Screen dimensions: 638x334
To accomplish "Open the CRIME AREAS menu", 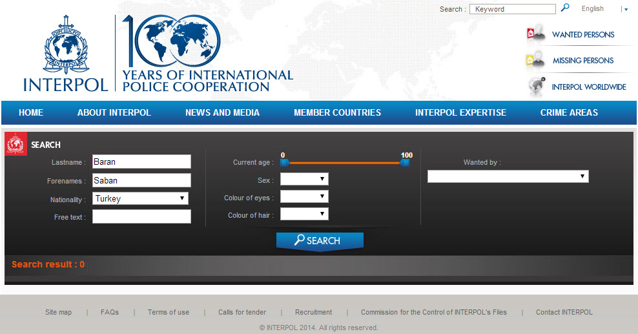I will click(570, 112).
